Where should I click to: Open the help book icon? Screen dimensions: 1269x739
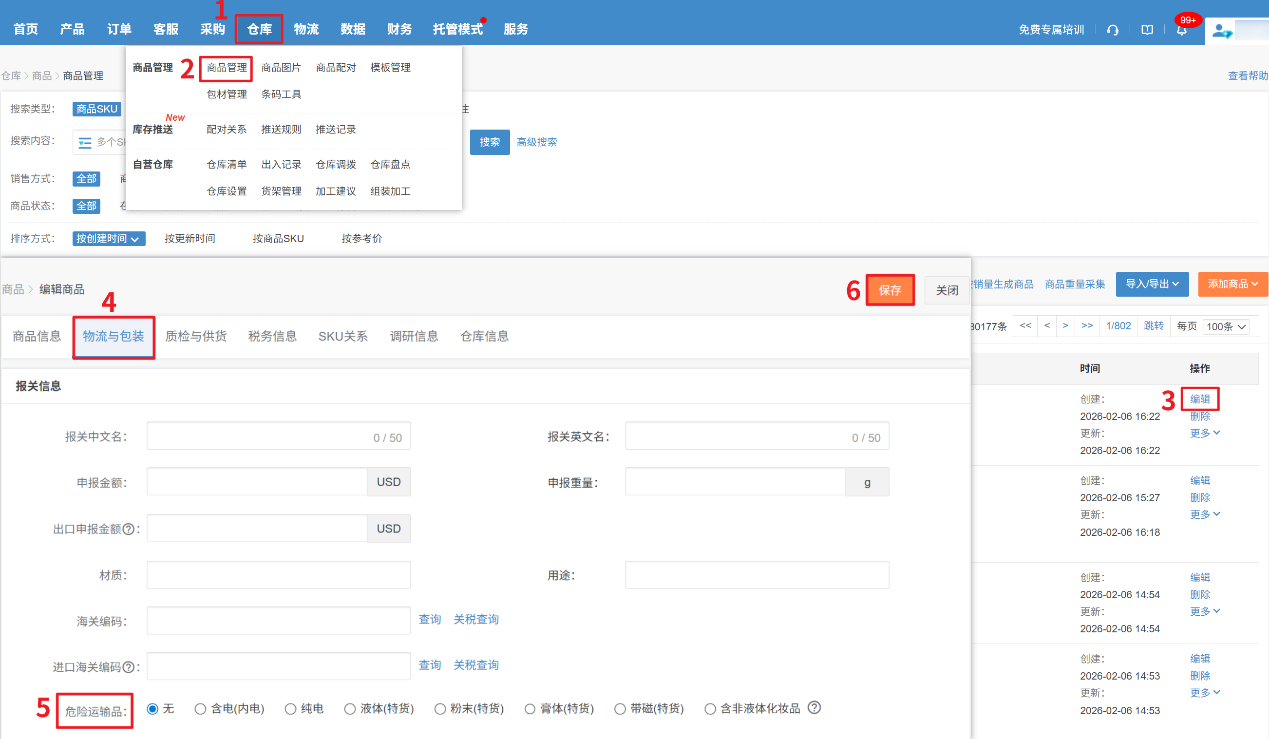(1147, 30)
